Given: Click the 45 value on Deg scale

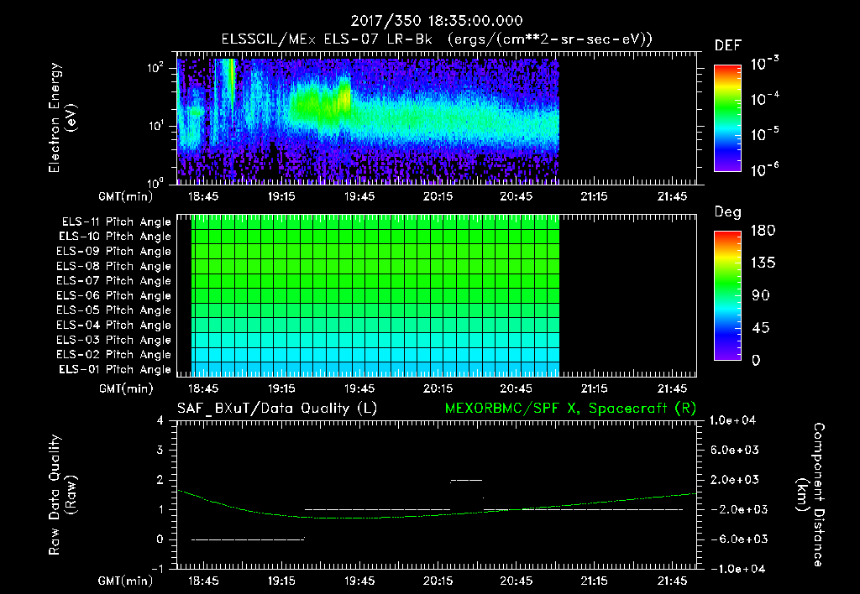Looking at the screenshot, I should click(761, 328).
